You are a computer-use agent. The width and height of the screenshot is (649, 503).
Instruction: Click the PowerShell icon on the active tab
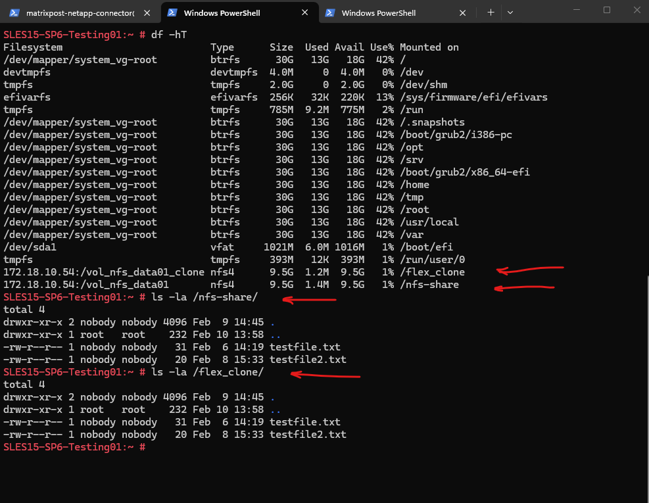172,12
